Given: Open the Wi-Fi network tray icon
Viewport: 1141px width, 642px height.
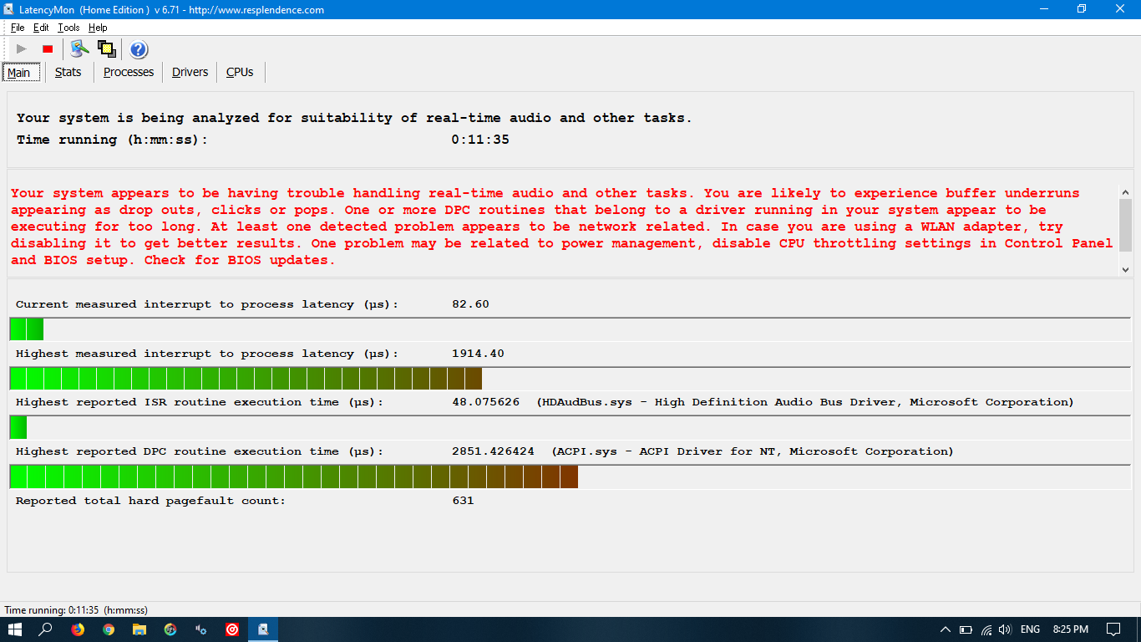Looking at the screenshot, I should pyautogui.click(x=986, y=629).
